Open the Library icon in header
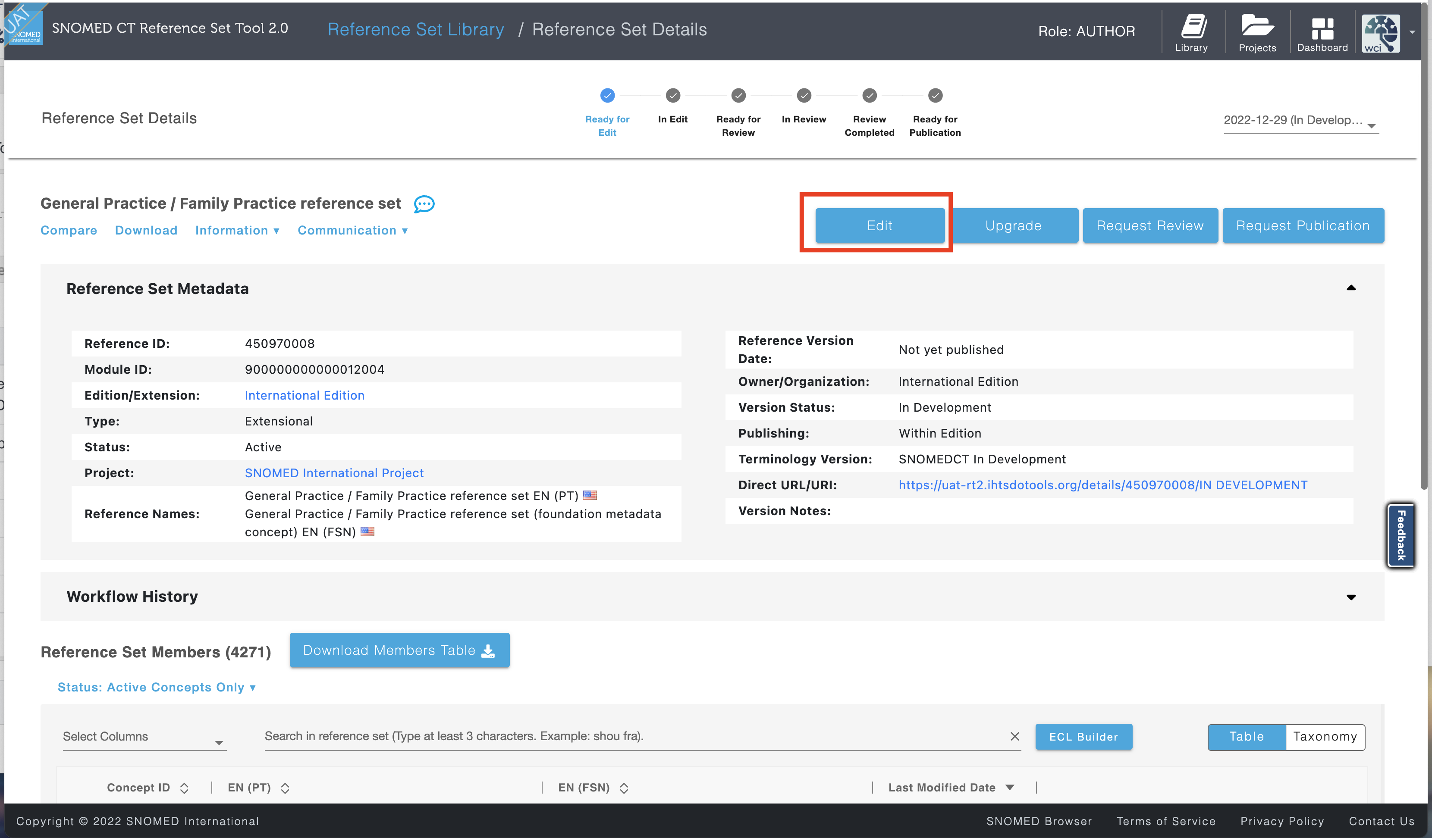The height and width of the screenshot is (838, 1432). click(x=1192, y=33)
